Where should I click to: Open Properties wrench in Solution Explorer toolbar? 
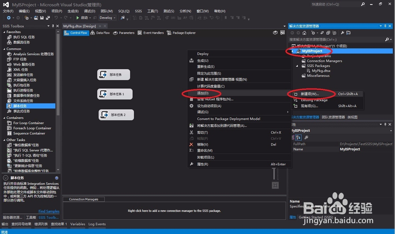click(x=342, y=33)
